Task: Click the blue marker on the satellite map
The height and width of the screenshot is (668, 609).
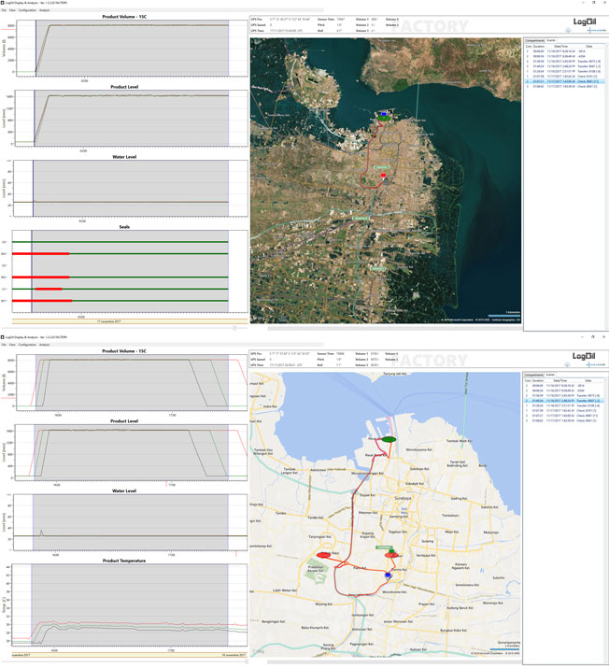Action: (384, 112)
